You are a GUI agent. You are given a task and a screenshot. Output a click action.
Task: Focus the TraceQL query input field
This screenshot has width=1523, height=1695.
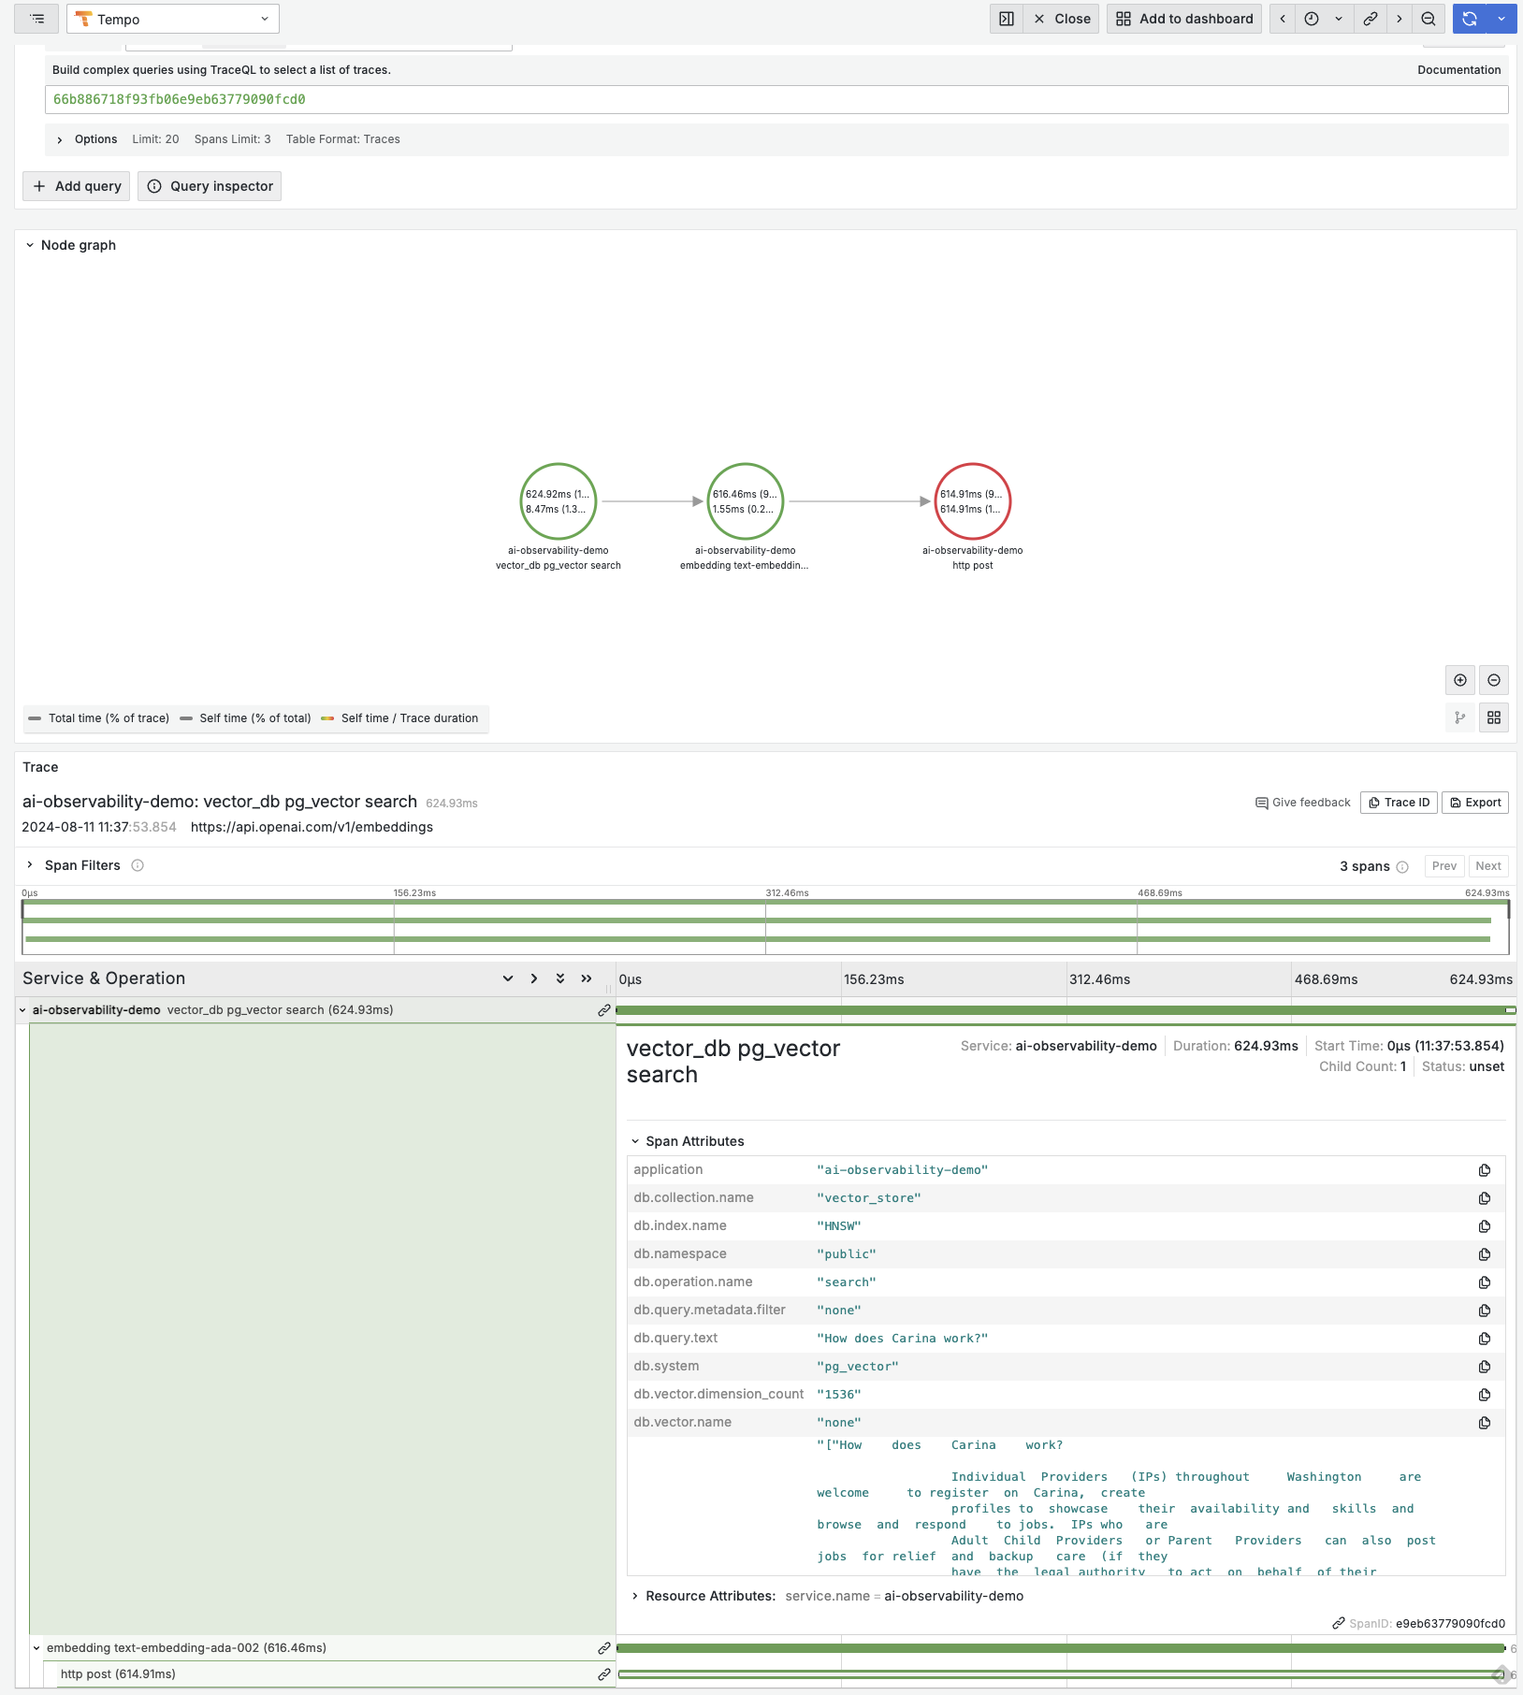(776, 99)
